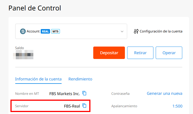Select the Información de la cuenta tab
The height and width of the screenshot is (114, 193).
pyautogui.click(x=38, y=79)
